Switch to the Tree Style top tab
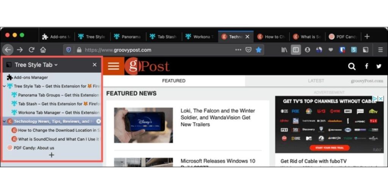 (92, 37)
